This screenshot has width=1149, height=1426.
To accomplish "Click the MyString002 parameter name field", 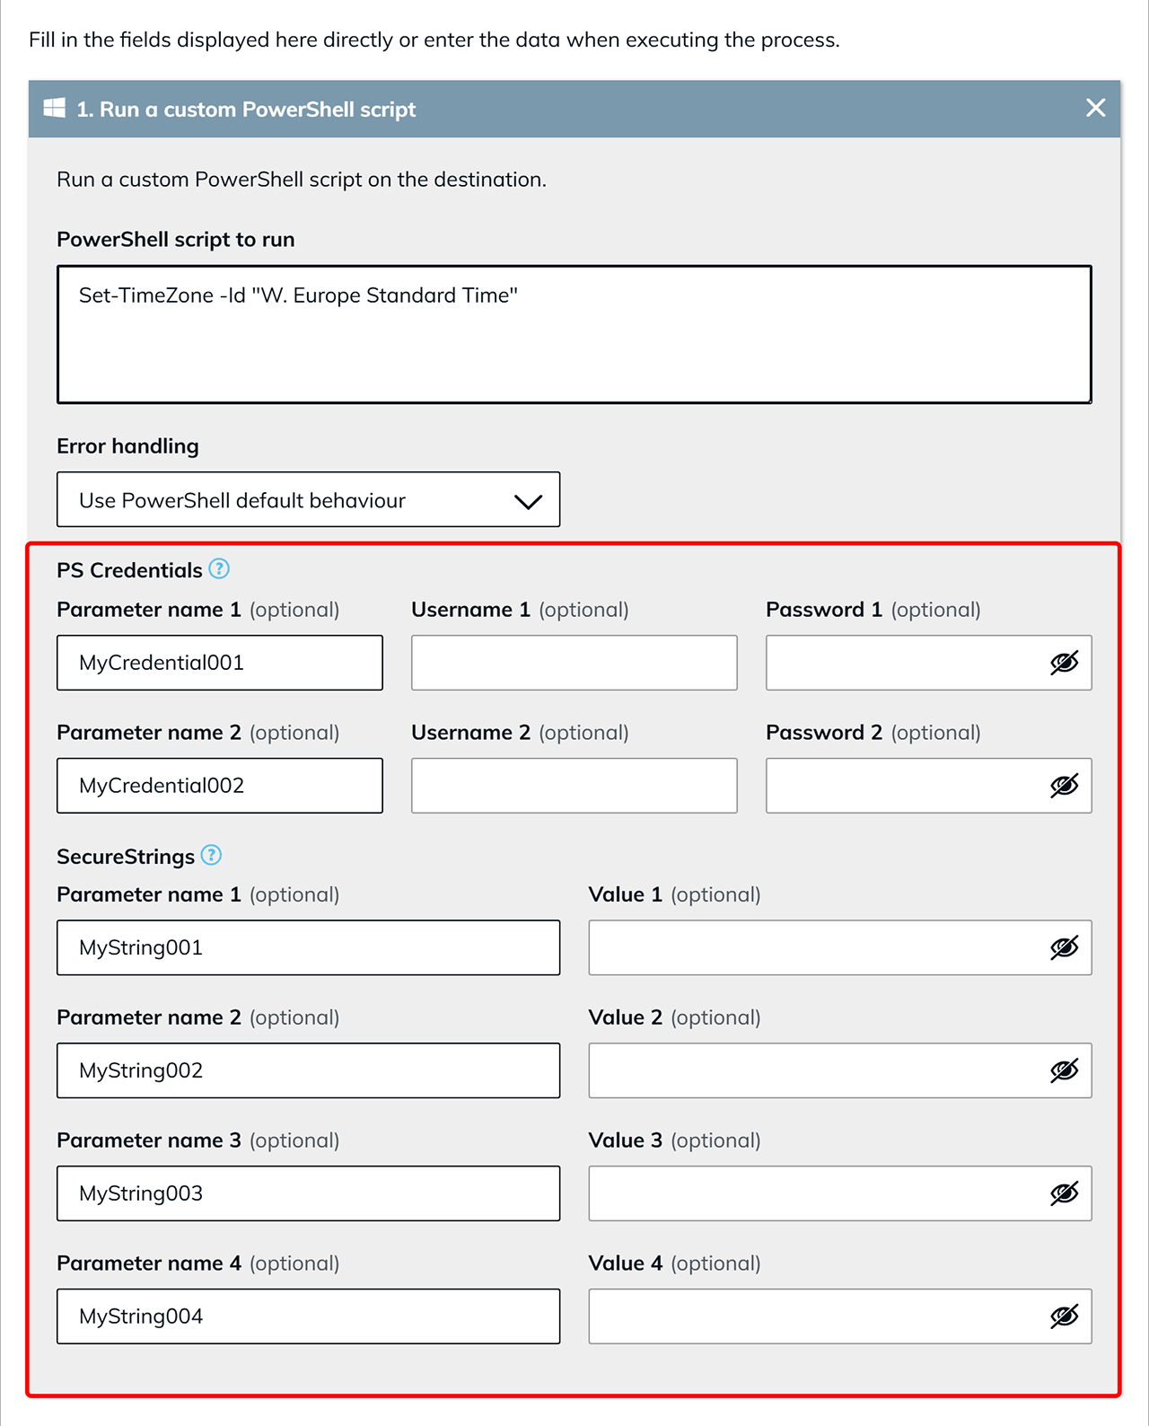I will [x=308, y=1070].
